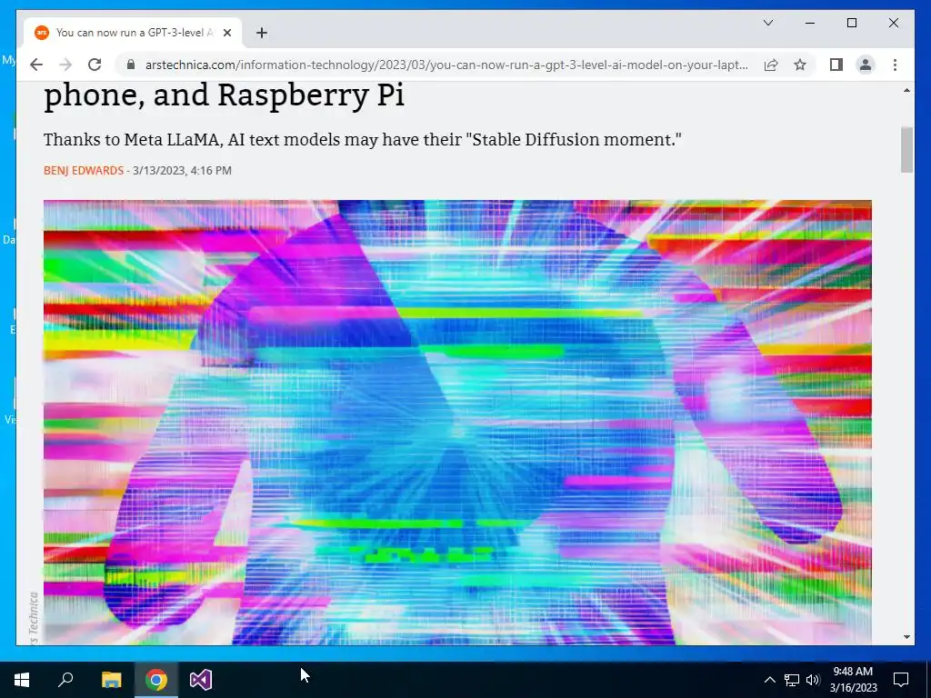Open the tab search chevron
The width and height of the screenshot is (931, 698).
pyautogui.click(x=767, y=23)
